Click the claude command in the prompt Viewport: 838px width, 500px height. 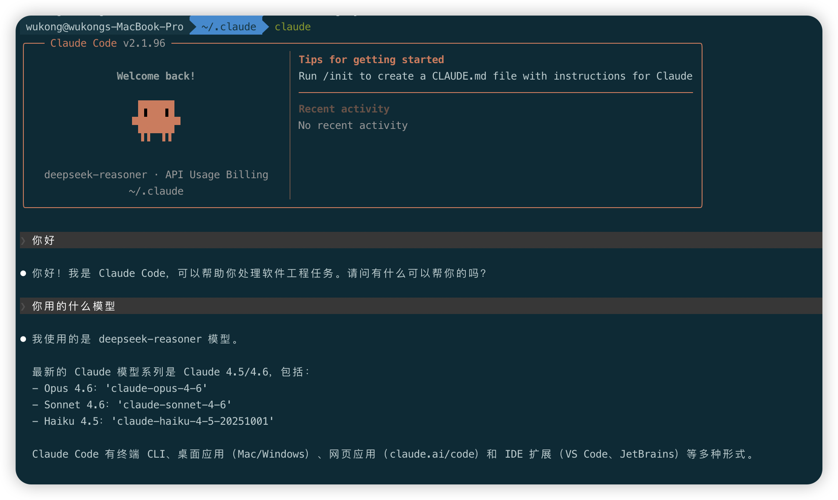292,26
